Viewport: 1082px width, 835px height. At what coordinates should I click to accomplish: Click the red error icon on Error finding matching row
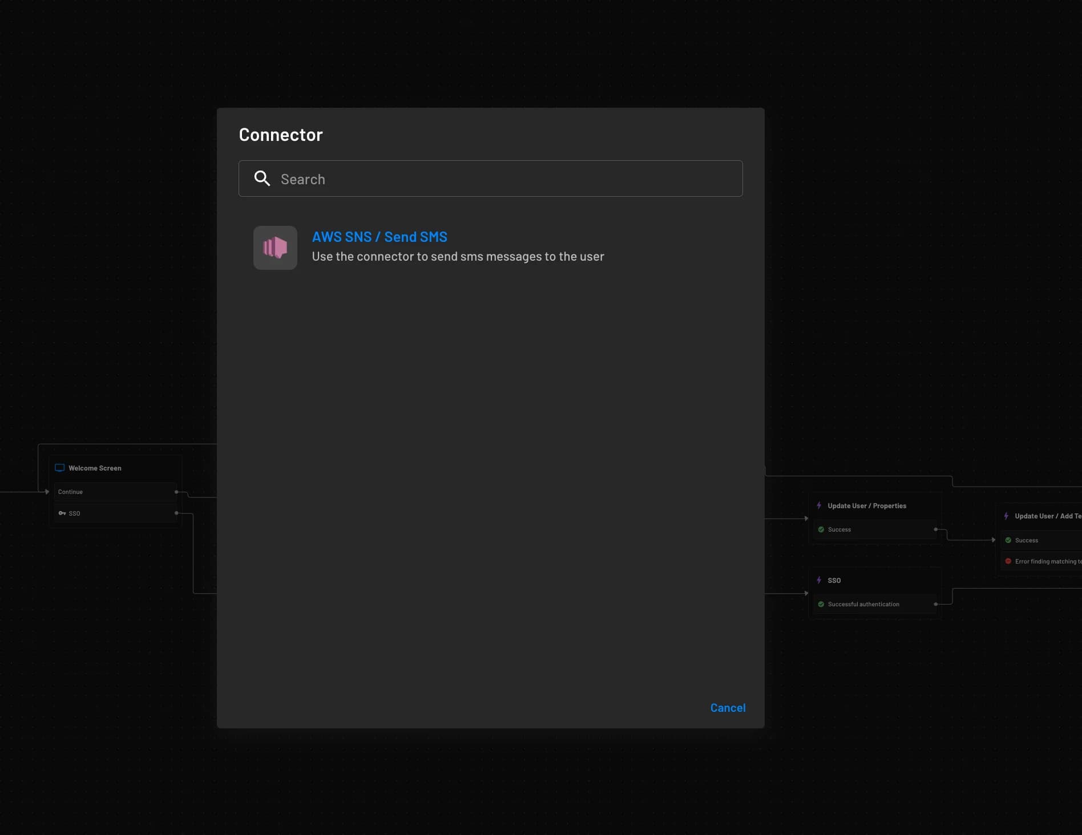click(1008, 561)
